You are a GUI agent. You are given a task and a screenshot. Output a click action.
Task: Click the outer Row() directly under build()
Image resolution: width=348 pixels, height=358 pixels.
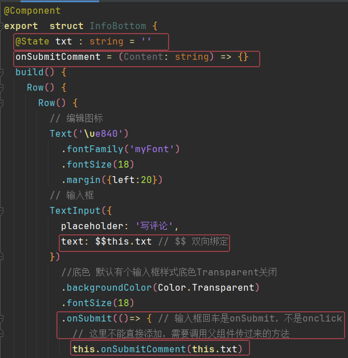(40, 88)
